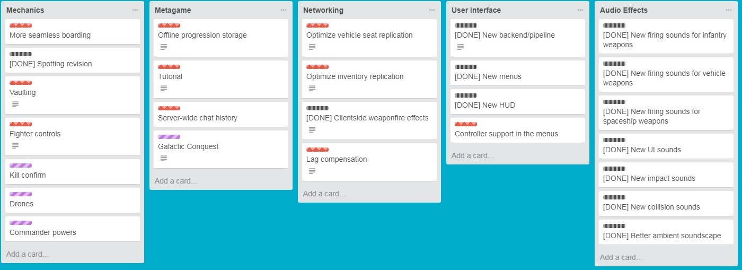This screenshot has width=742, height=270.
Task: Click red label on More seamless boarding card
Action: (x=21, y=25)
